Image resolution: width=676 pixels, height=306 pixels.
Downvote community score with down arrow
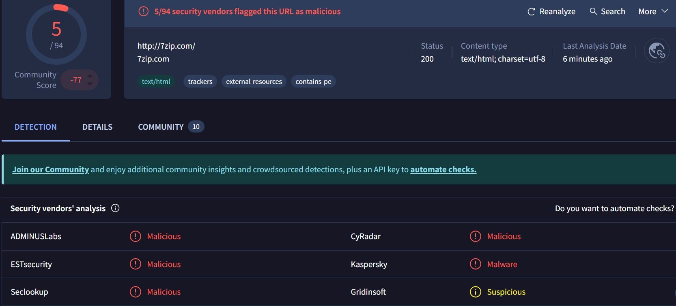coord(90,84)
